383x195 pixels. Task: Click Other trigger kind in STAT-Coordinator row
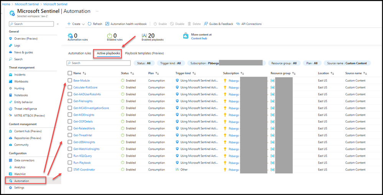point(184,169)
